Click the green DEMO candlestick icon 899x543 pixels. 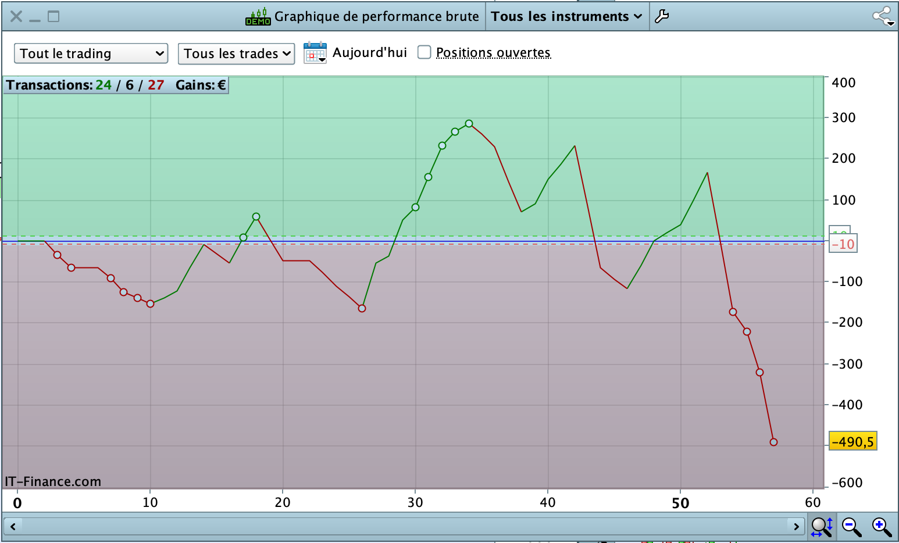pyautogui.click(x=258, y=17)
